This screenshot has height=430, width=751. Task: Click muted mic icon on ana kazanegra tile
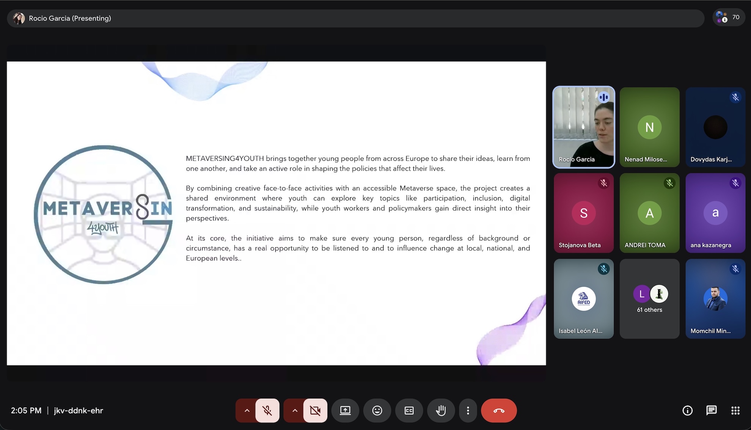click(x=735, y=183)
